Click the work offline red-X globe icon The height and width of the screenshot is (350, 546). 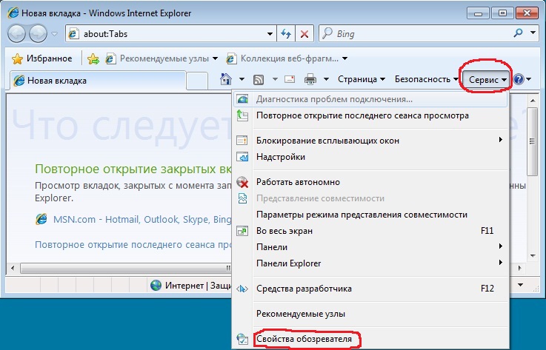coord(242,182)
